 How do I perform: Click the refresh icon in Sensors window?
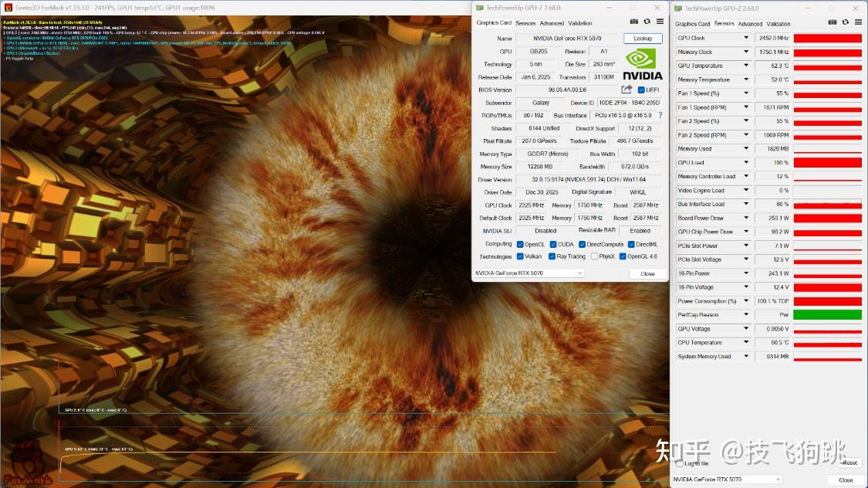click(x=846, y=22)
